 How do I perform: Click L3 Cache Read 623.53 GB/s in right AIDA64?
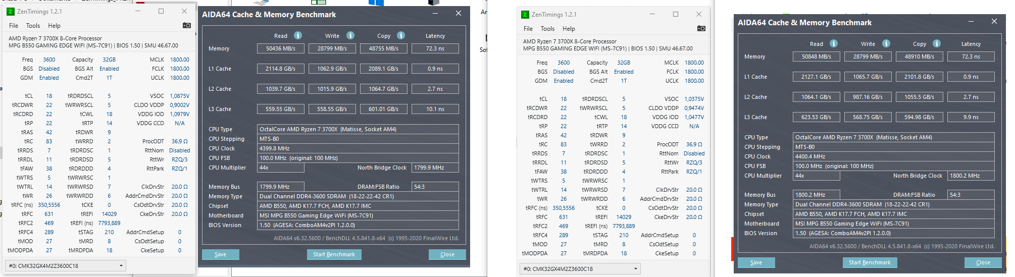click(817, 117)
